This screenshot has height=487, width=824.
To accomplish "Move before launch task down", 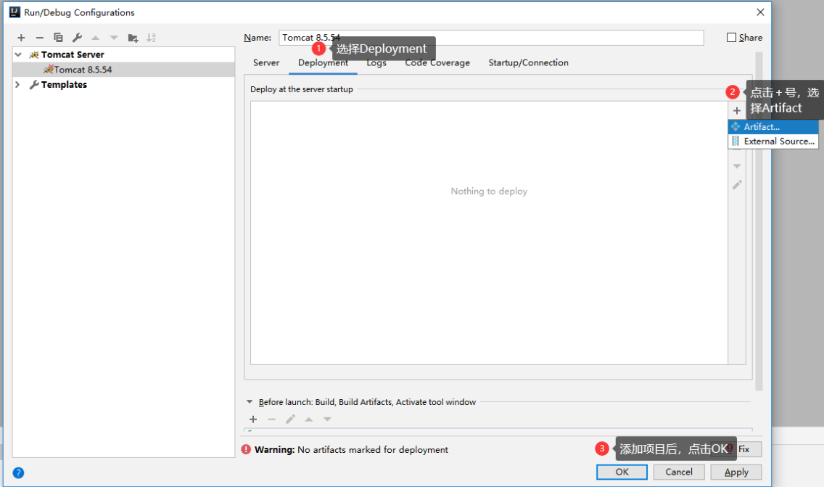I will tap(327, 420).
